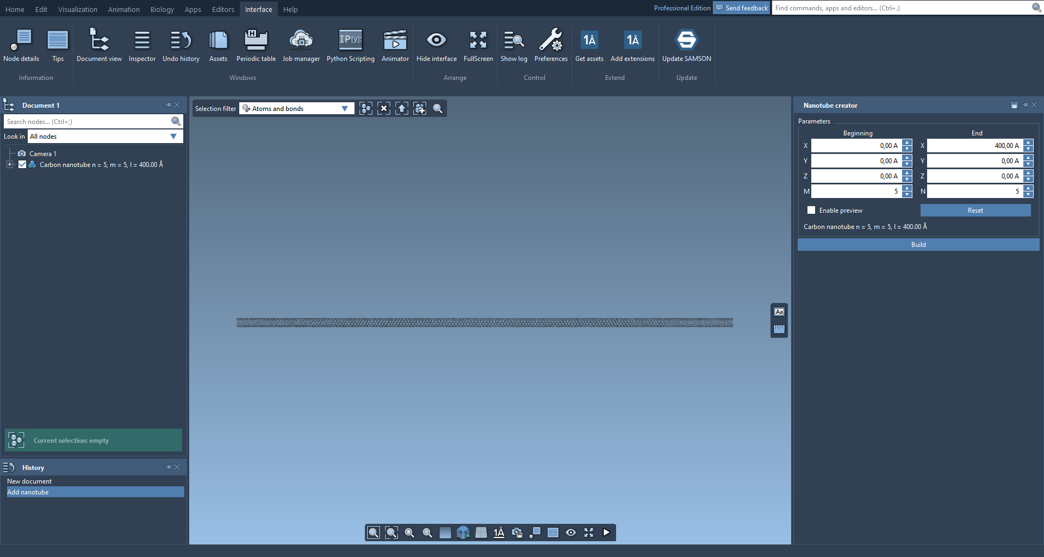Screen dimensions: 1044x557
Task: Click the Build button
Action: (x=918, y=245)
